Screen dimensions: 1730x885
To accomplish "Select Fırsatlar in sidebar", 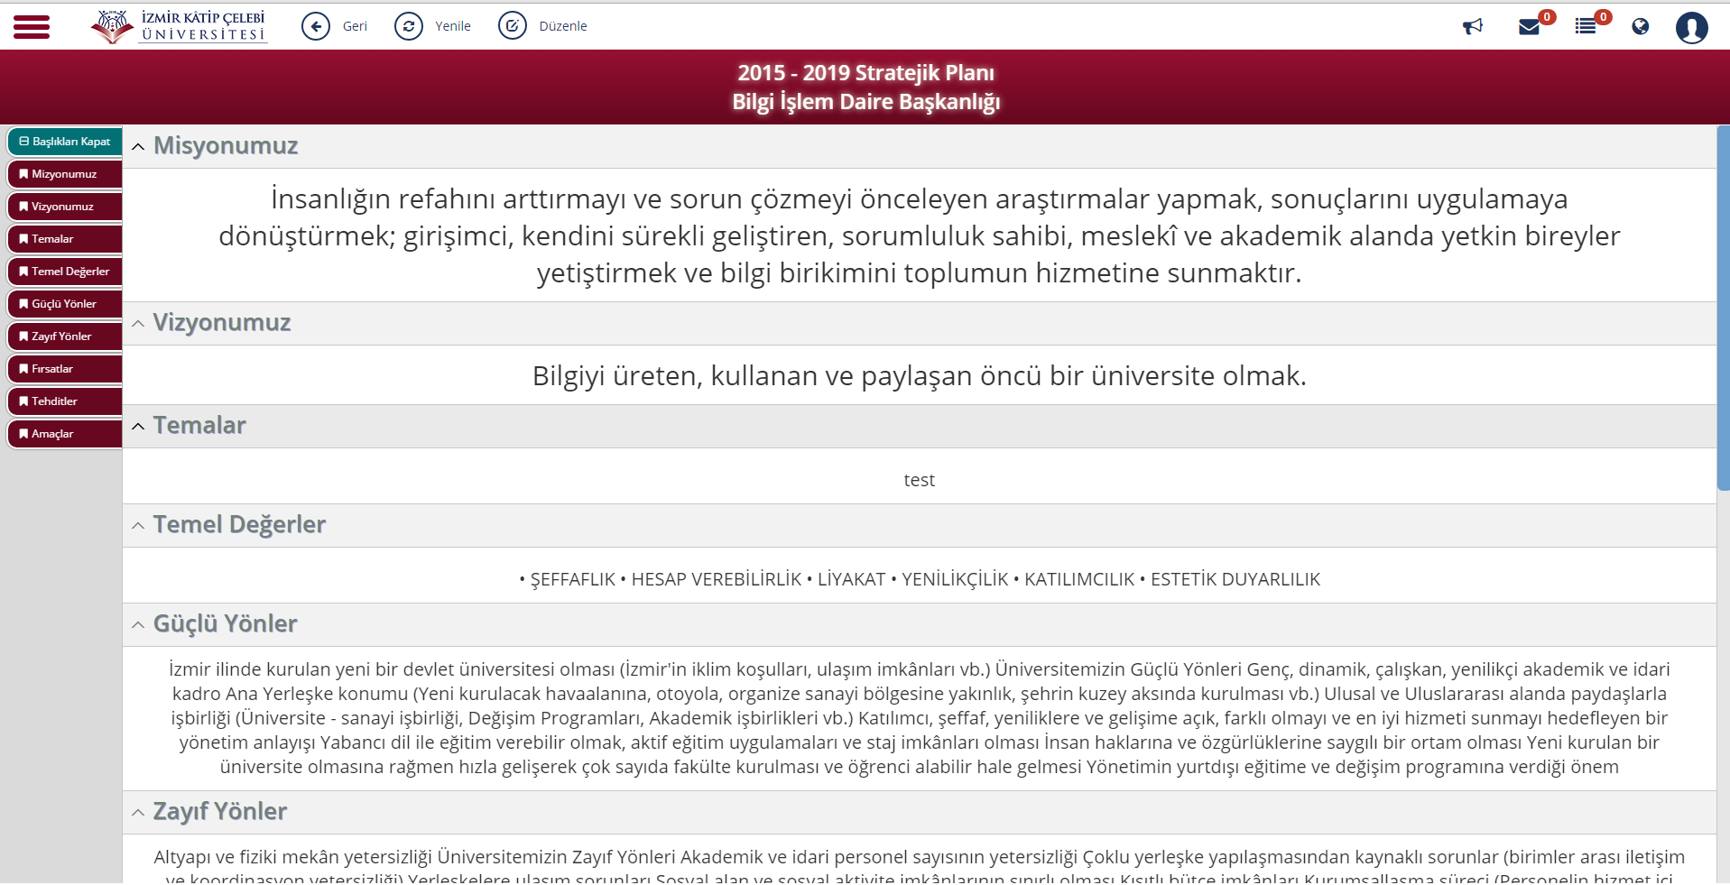I will click(x=65, y=369).
